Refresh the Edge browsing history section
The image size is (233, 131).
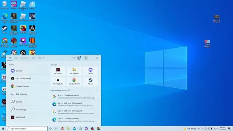tap(70, 90)
